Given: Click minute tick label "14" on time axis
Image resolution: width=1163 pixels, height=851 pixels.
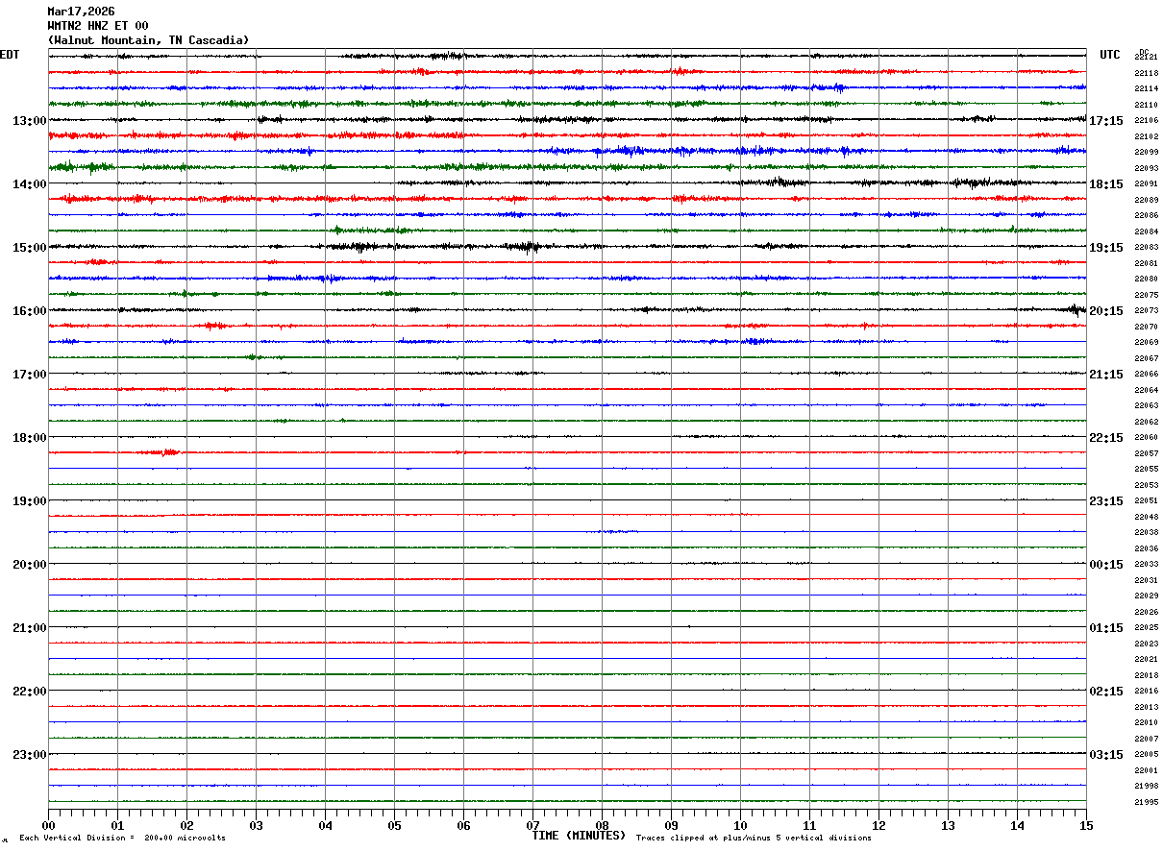Looking at the screenshot, I should coord(1017,826).
